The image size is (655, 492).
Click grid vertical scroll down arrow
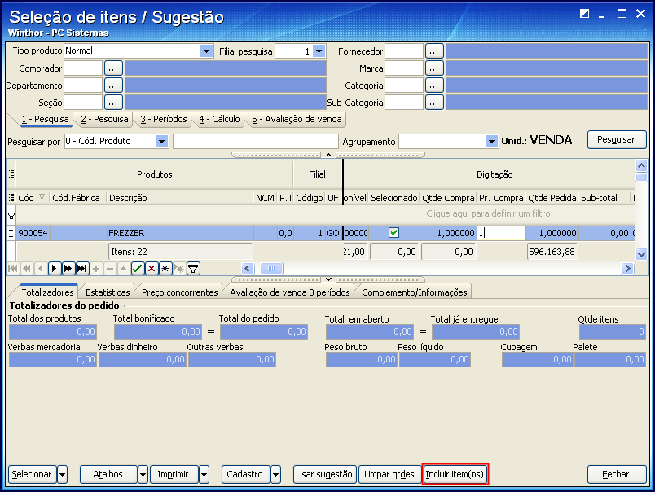[641, 253]
